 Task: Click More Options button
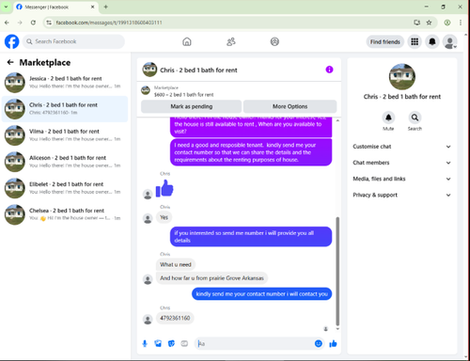290,106
